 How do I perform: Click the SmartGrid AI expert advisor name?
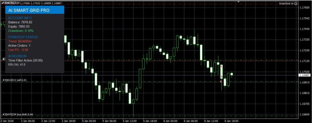tap(286, 3)
